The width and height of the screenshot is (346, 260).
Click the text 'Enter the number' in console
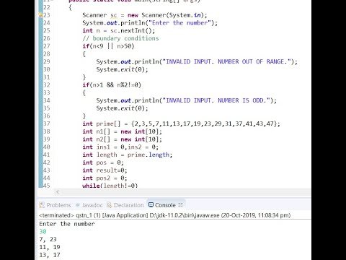point(67,224)
